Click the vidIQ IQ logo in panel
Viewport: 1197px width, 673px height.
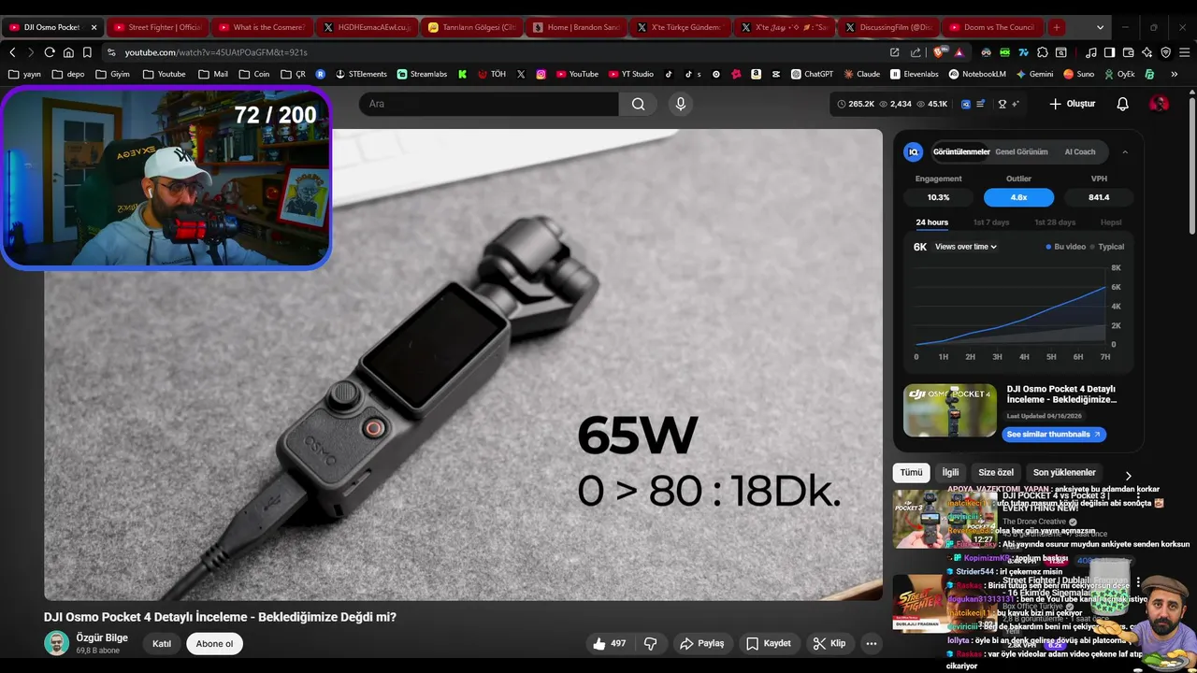coord(914,151)
